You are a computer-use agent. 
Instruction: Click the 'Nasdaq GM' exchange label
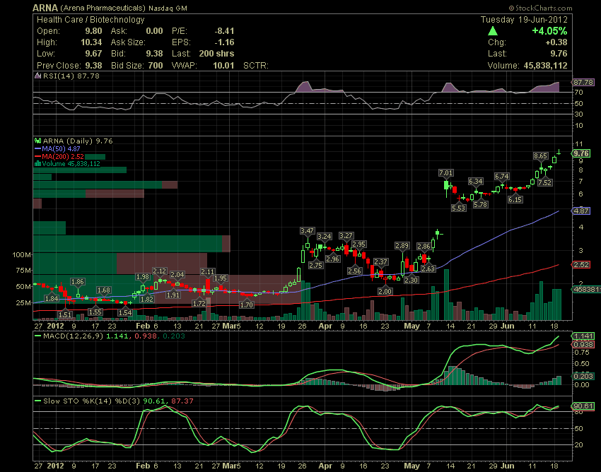tap(168, 8)
